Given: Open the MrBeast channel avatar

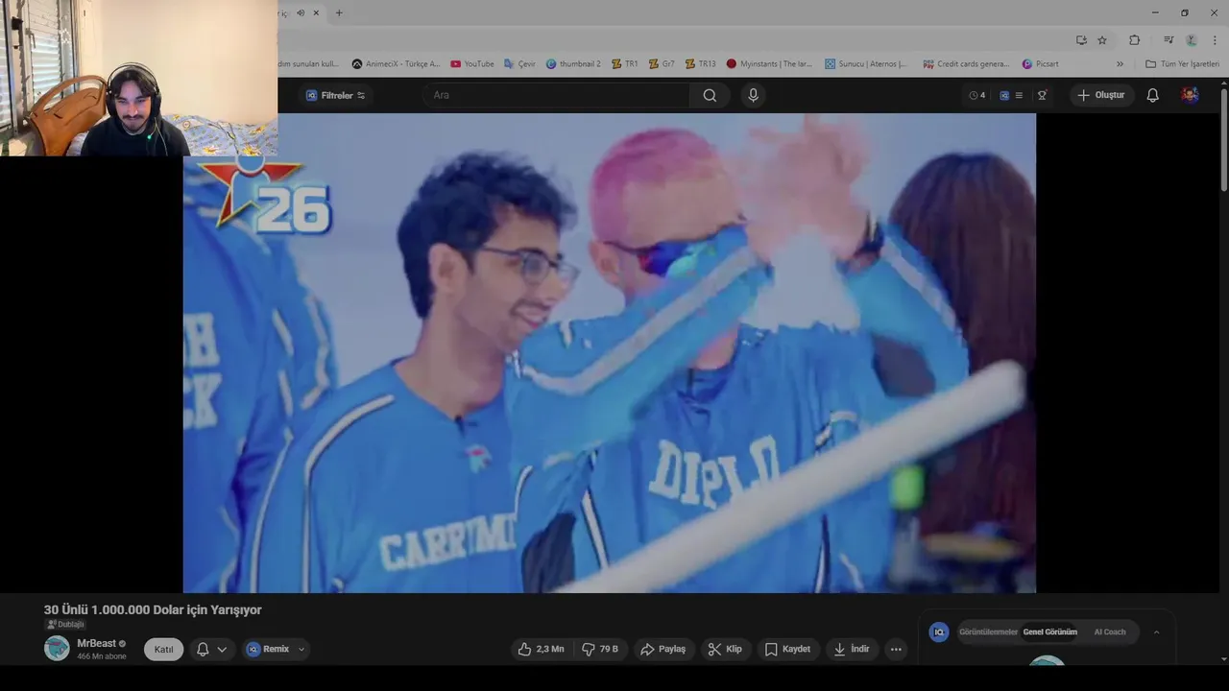Looking at the screenshot, I should [x=57, y=649].
